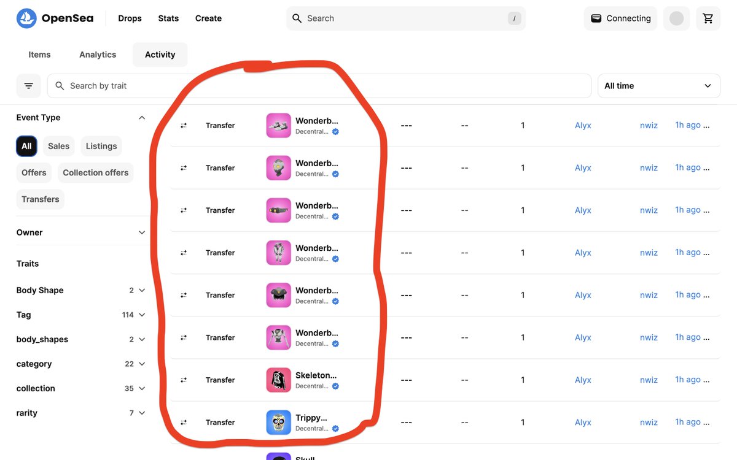Image resolution: width=737 pixels, height=460 pixels.
Task: Toggle the filter sidebar icon
Action: pyautogui.click(x=28, y=86)
